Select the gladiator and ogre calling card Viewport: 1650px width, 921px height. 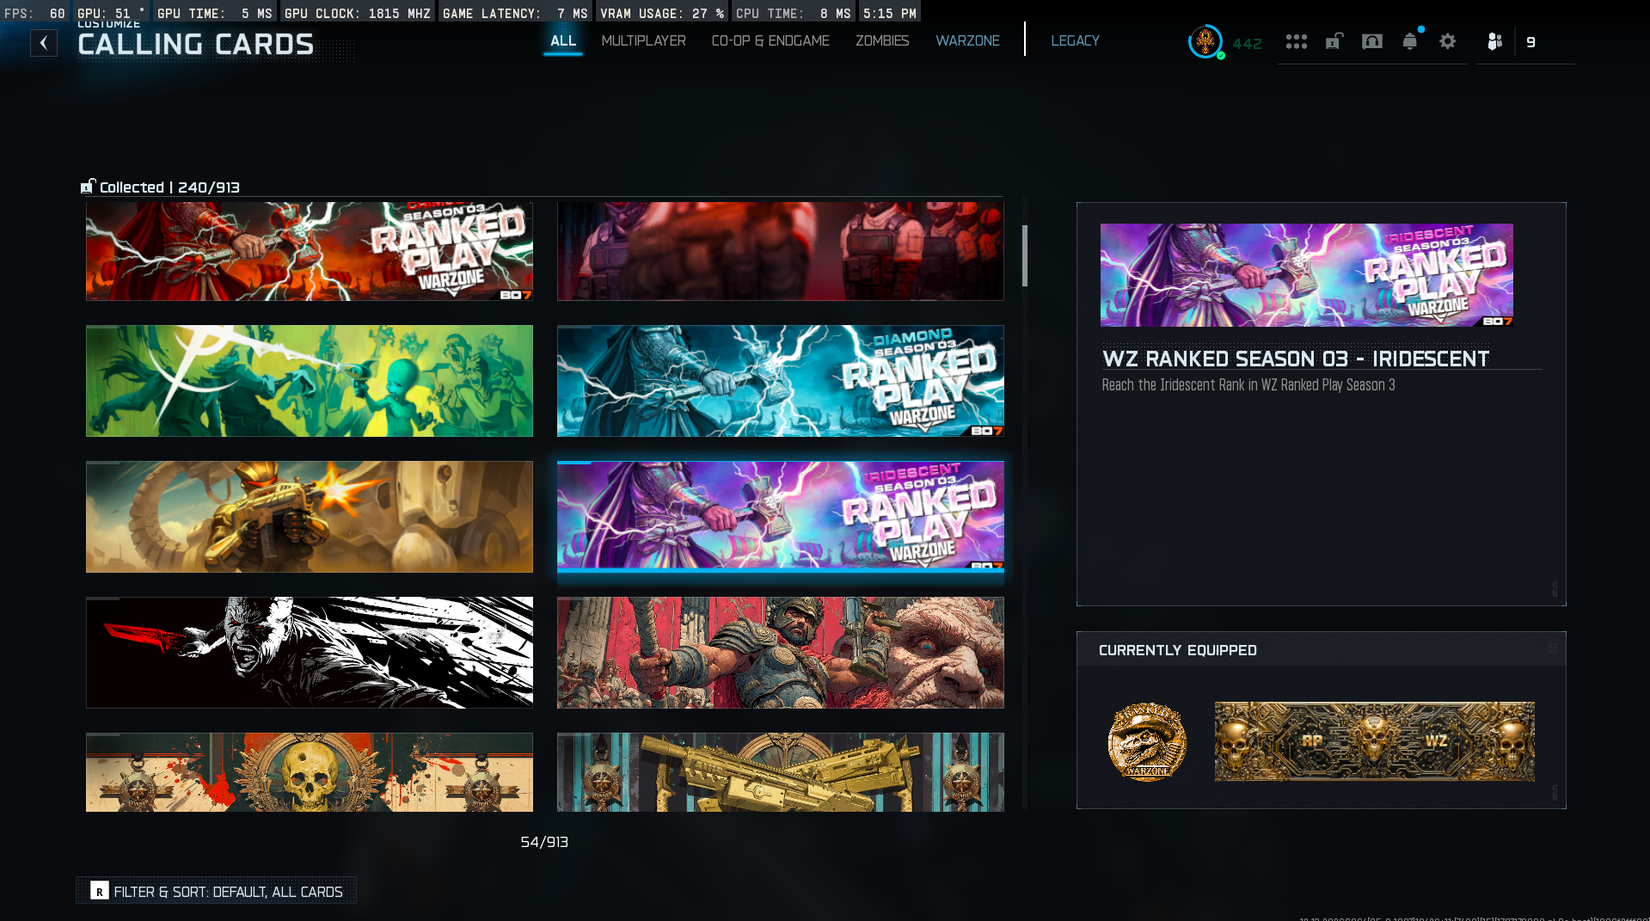[x=781, y=653]
